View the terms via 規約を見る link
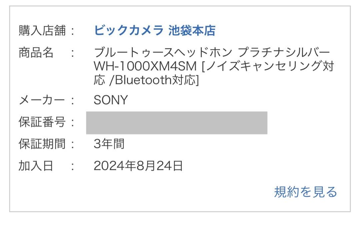The image size is (360, 225). pyautogui.click(x=305, y=191)
